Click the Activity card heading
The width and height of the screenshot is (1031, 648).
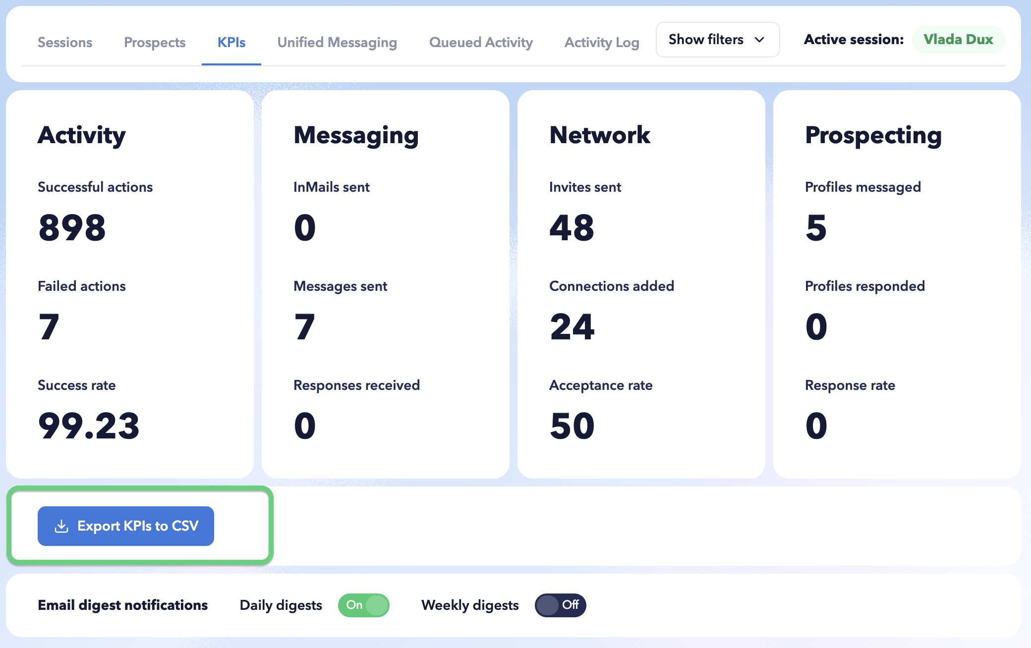coord(82,136)
